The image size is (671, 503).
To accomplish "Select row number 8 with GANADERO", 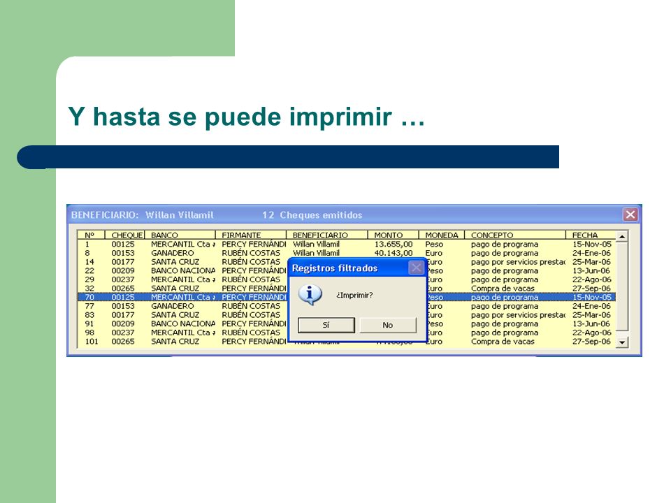I will coord(346,253).
